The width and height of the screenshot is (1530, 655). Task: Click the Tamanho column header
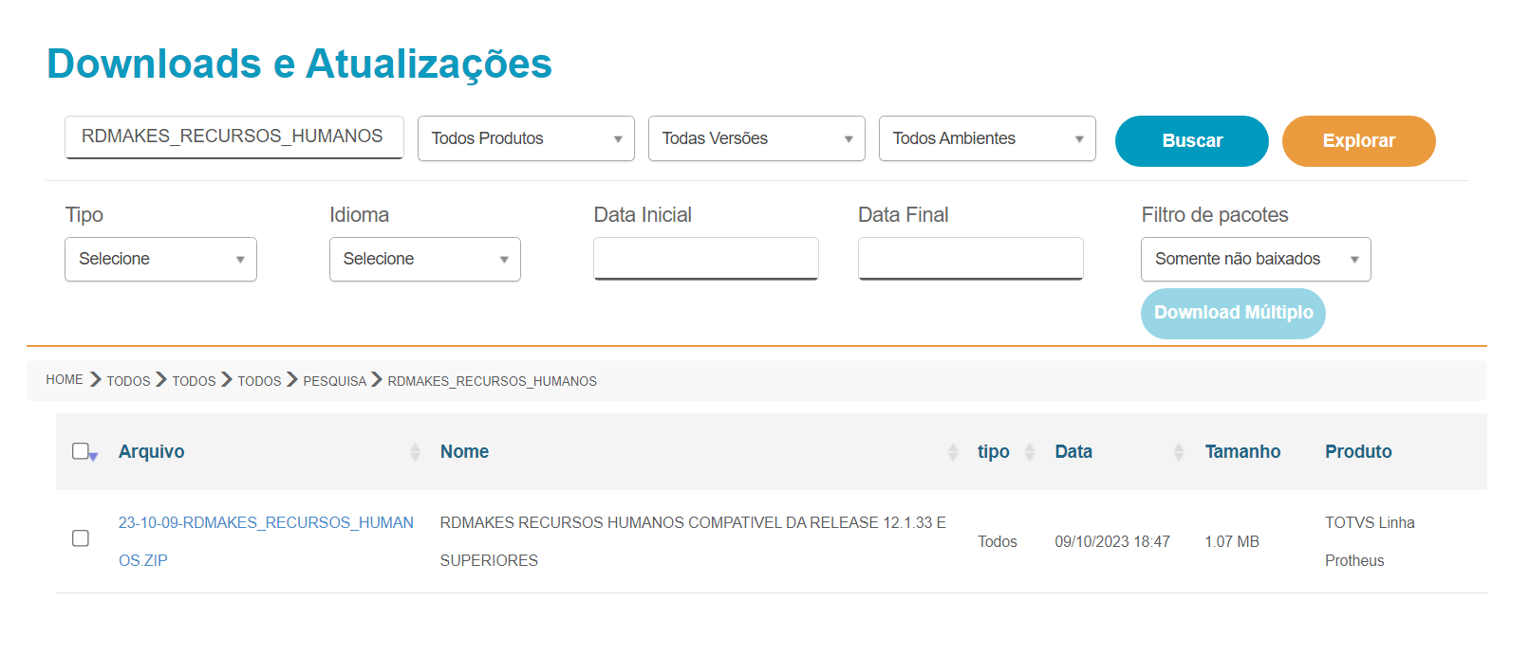click(x=1242, y=452)
